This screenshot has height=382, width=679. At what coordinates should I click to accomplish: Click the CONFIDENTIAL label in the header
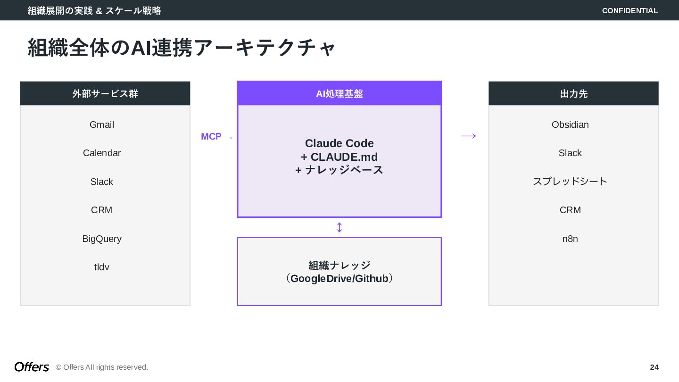point(629,10)
